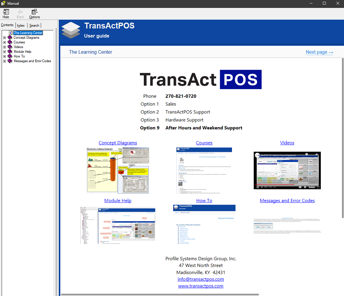Click the Manual app icon in title bar

[x=3, y=4]
